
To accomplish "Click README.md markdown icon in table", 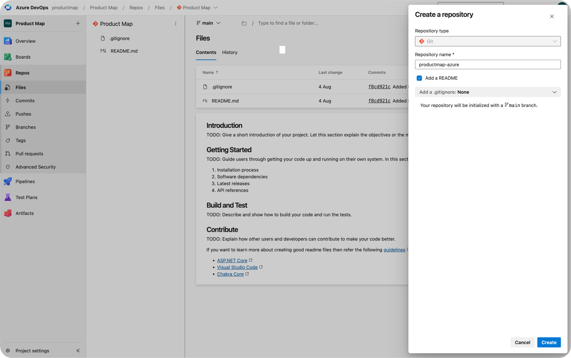I will click(x=205, y=101).
